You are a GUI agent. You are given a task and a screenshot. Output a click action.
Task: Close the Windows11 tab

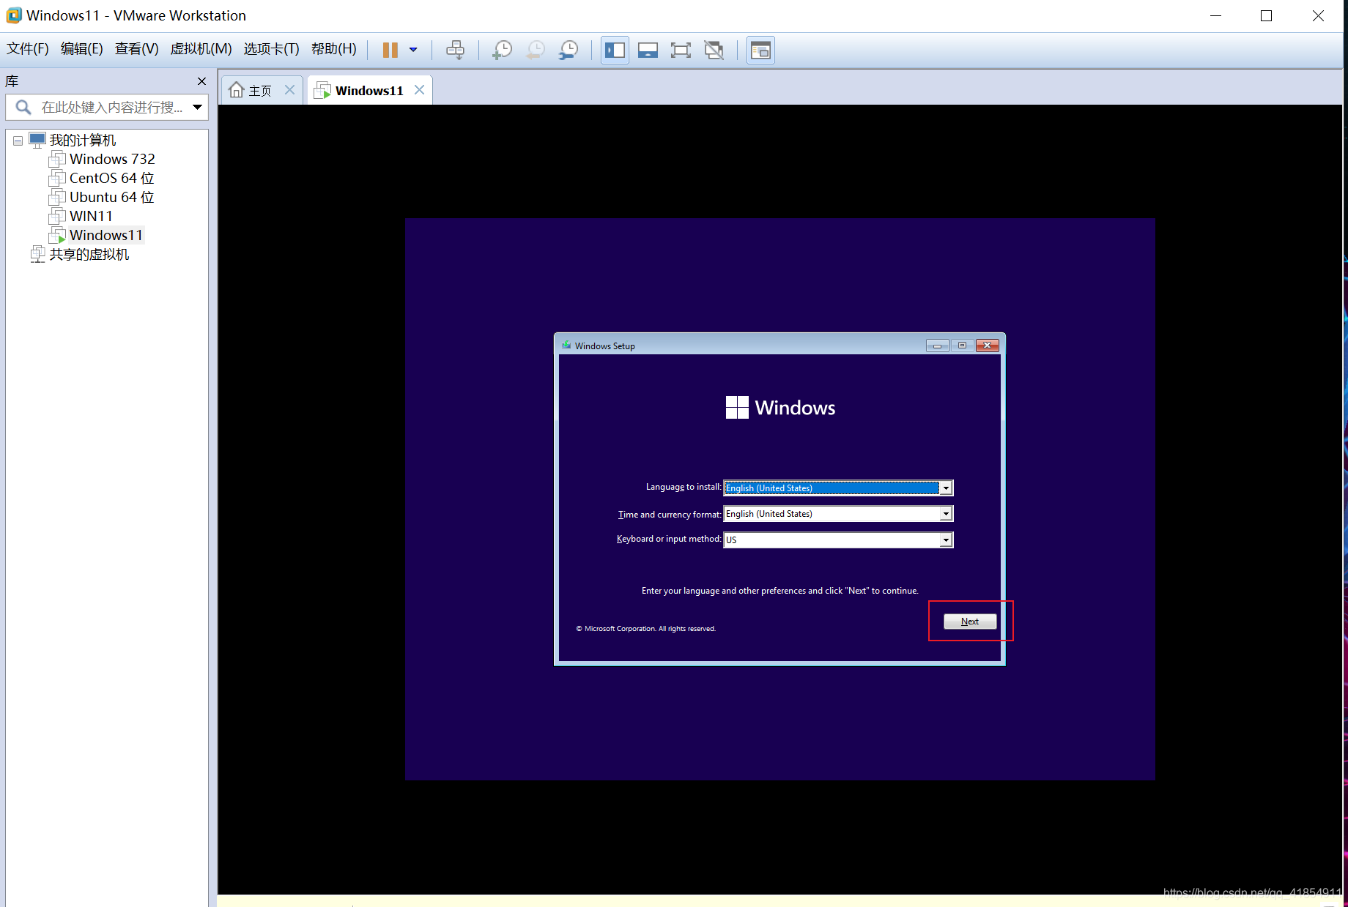(x=419, y=90)
